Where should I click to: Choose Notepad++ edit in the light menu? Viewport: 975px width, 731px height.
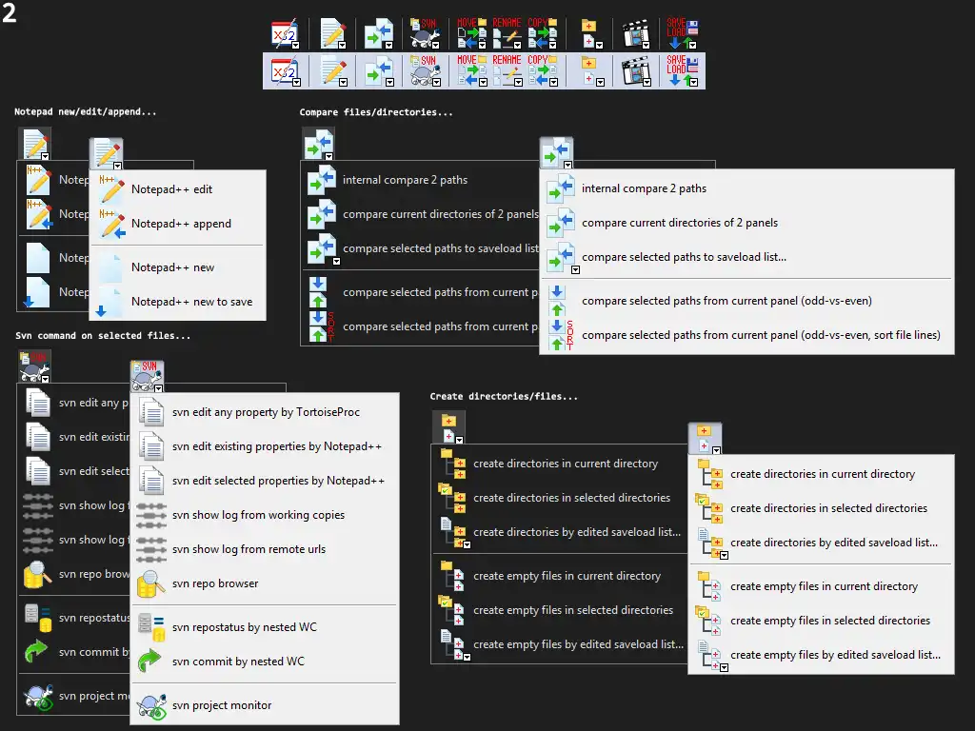[178, 189]
